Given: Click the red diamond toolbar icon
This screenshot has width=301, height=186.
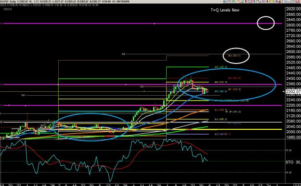Looking at the screenshot, I should coord(246,1).
